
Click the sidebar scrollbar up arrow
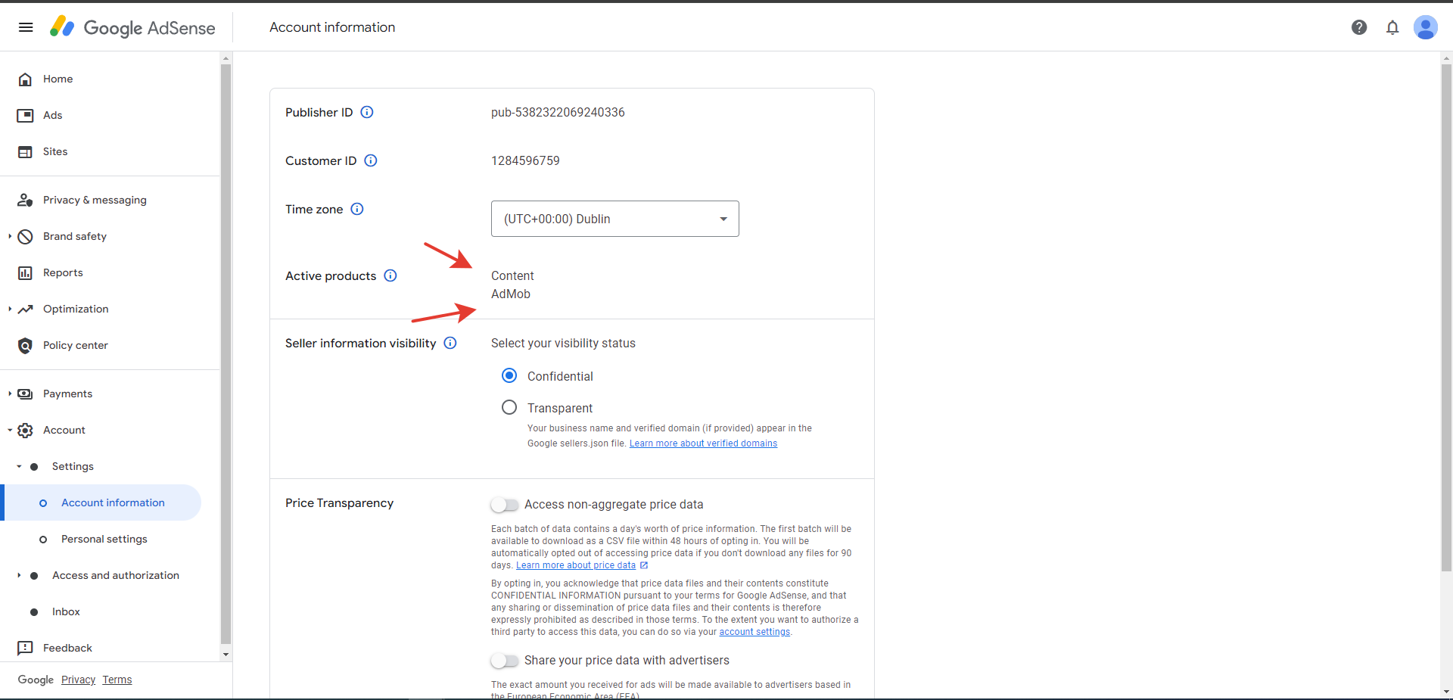tap(226, 58)
